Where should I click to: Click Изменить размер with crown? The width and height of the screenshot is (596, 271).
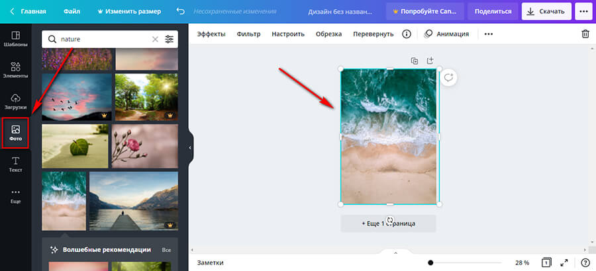coord(129,11)
